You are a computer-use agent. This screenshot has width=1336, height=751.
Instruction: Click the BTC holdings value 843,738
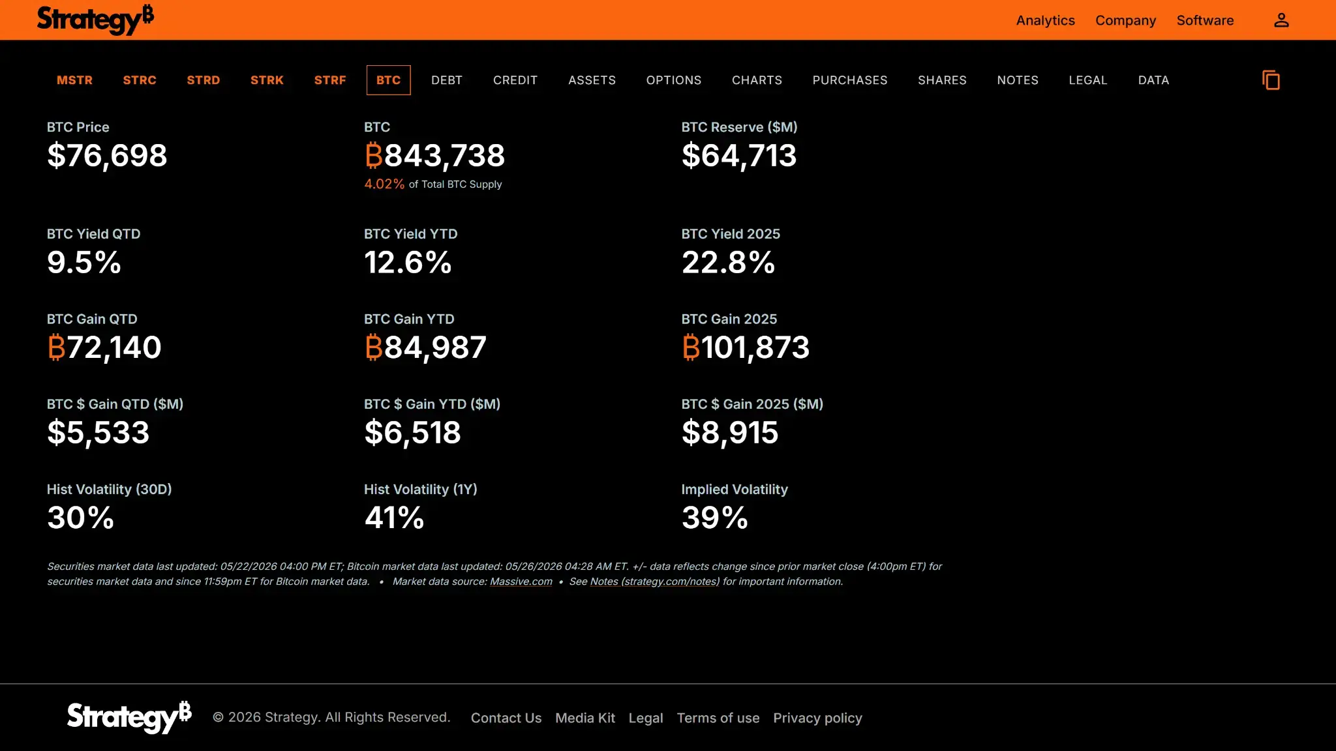click(434, 155)
